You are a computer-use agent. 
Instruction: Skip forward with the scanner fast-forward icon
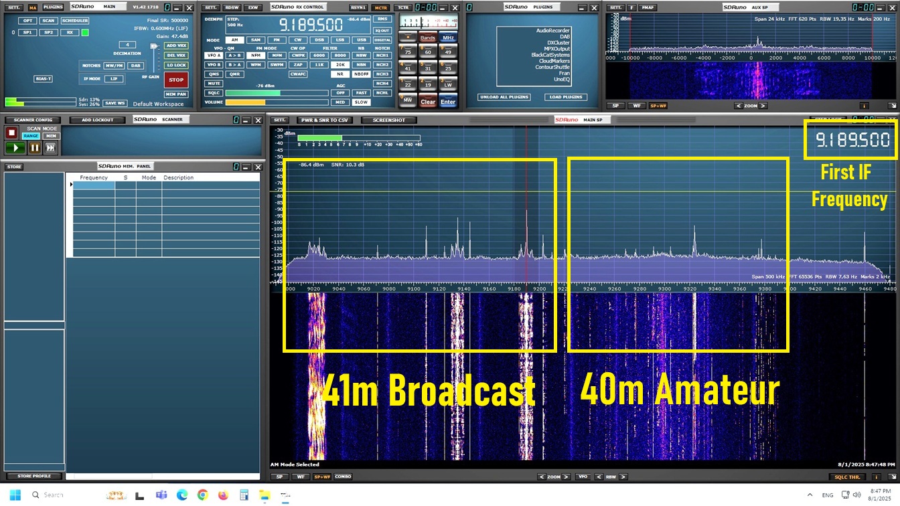coord(50,147)
